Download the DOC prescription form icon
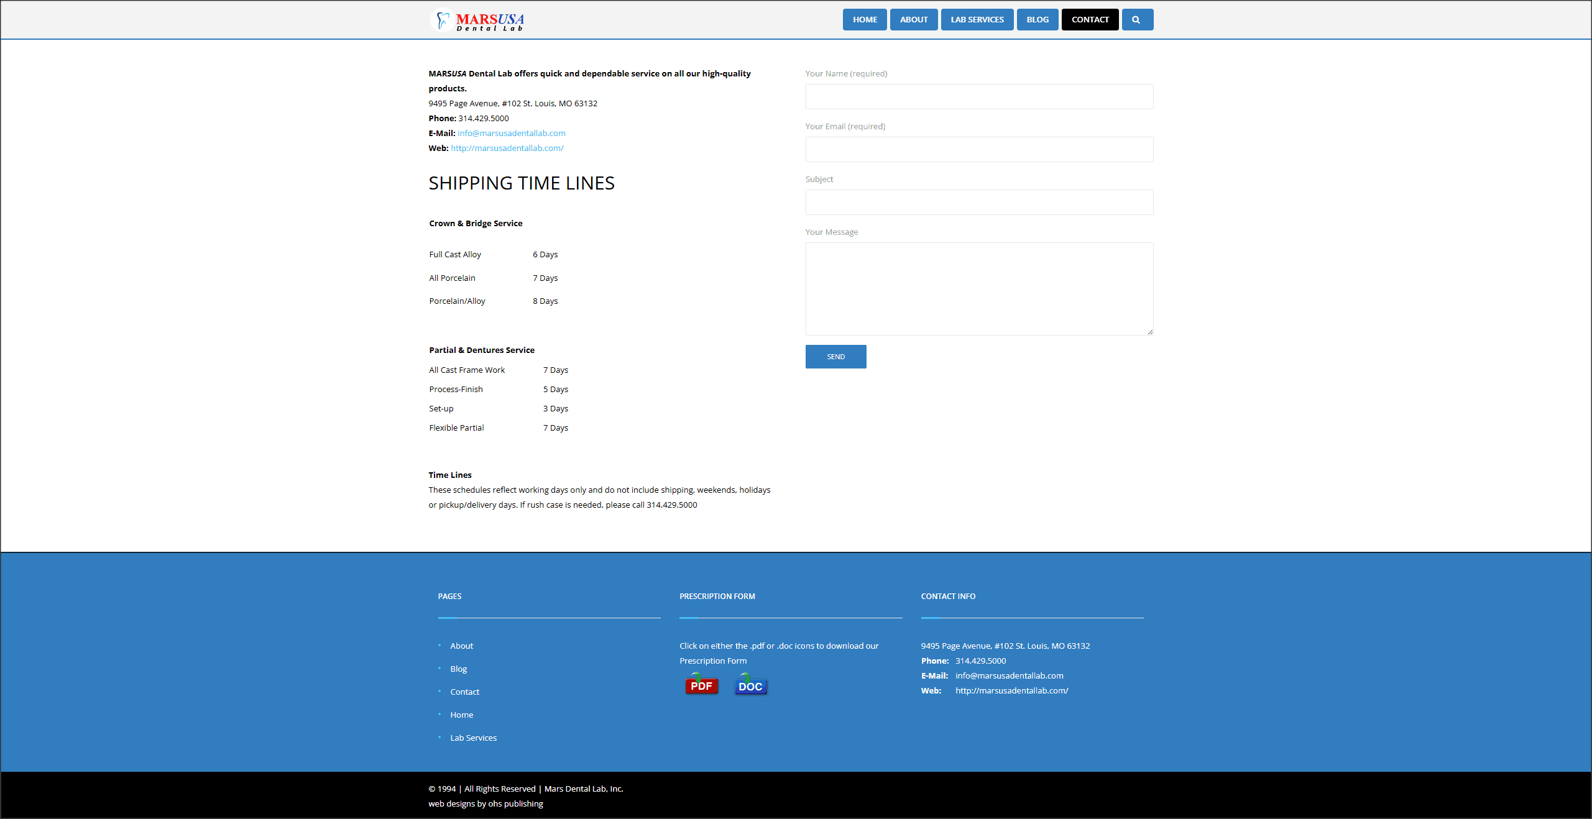 point(750,684)
